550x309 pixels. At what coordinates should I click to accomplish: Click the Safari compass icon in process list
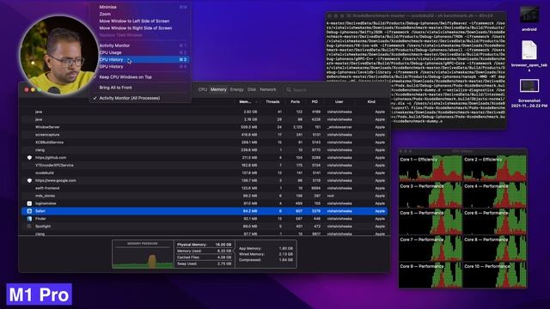click(x=29, y=211)
